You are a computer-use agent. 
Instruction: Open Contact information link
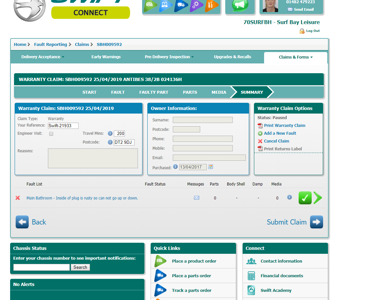click(x=281, y=261)
